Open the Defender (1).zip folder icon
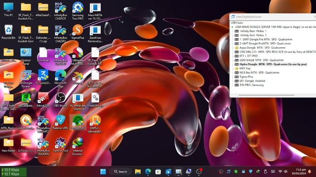The image size is (316, 177). point(43,33)
